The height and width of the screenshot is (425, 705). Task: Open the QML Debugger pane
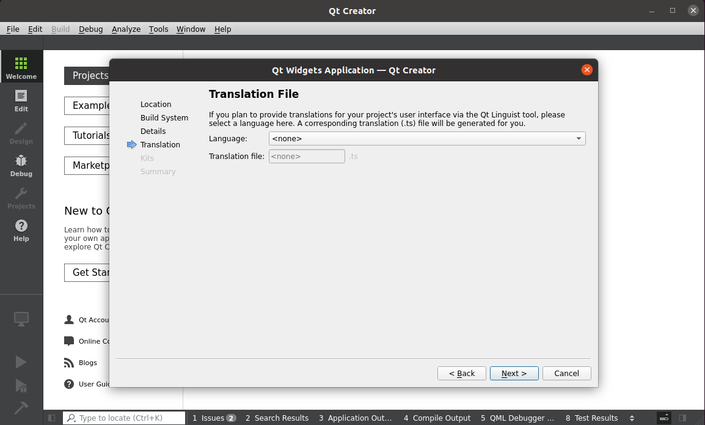click(517, 418)
